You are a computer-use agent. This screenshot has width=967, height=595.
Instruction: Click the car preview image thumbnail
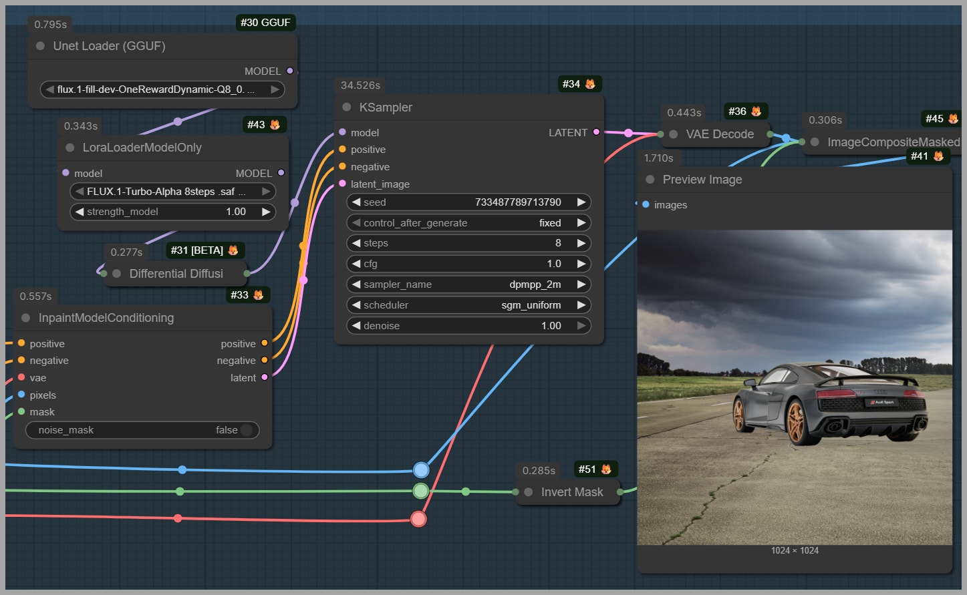(794, 387)
